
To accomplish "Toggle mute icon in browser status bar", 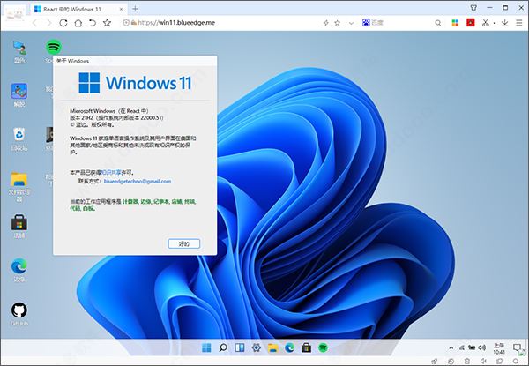I will click(483, 362).
